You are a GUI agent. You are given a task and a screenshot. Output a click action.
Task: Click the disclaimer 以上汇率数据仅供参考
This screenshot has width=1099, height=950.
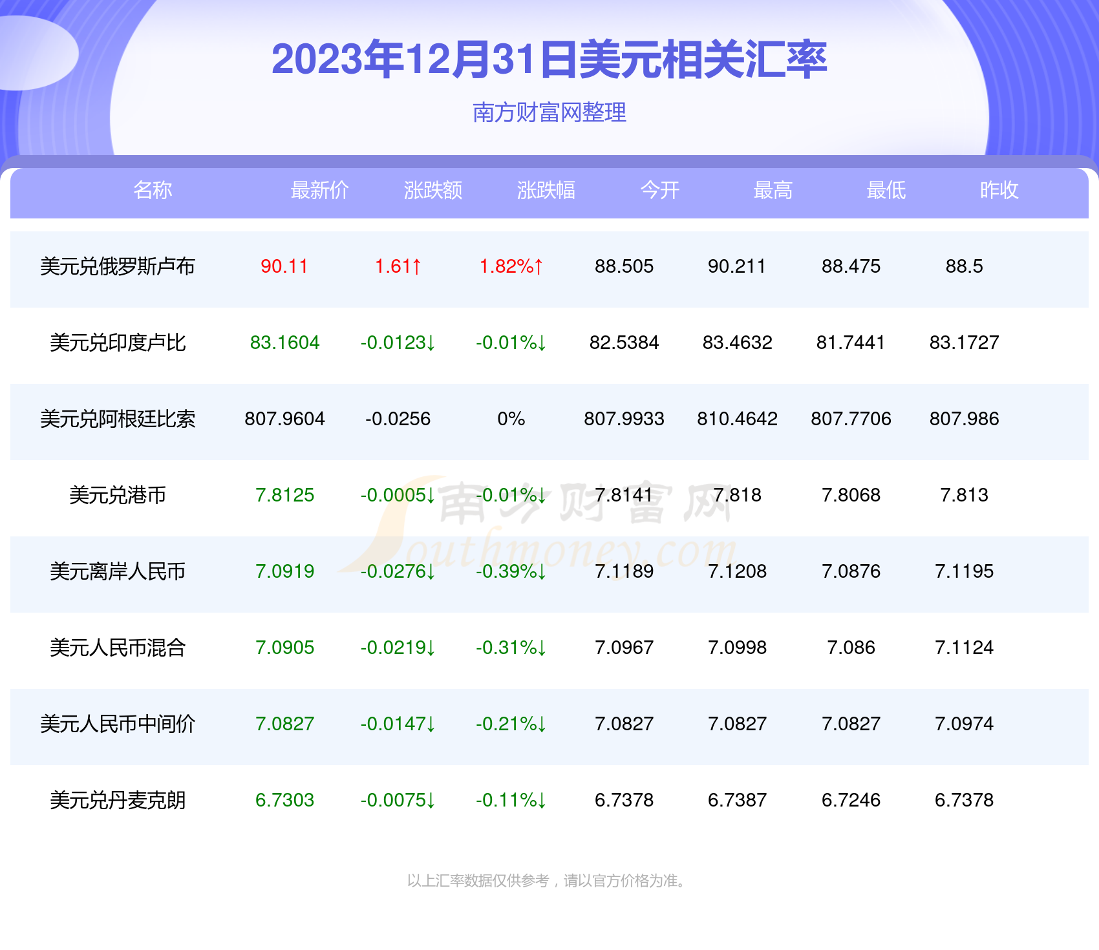click(478, 881)
